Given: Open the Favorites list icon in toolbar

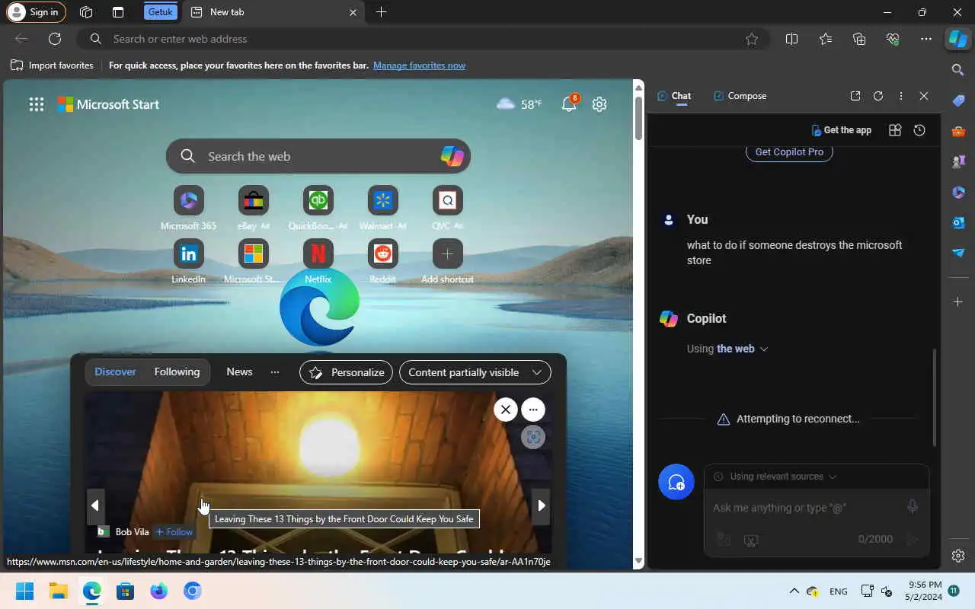Looking at the screenshot, I should coord(826,39).
